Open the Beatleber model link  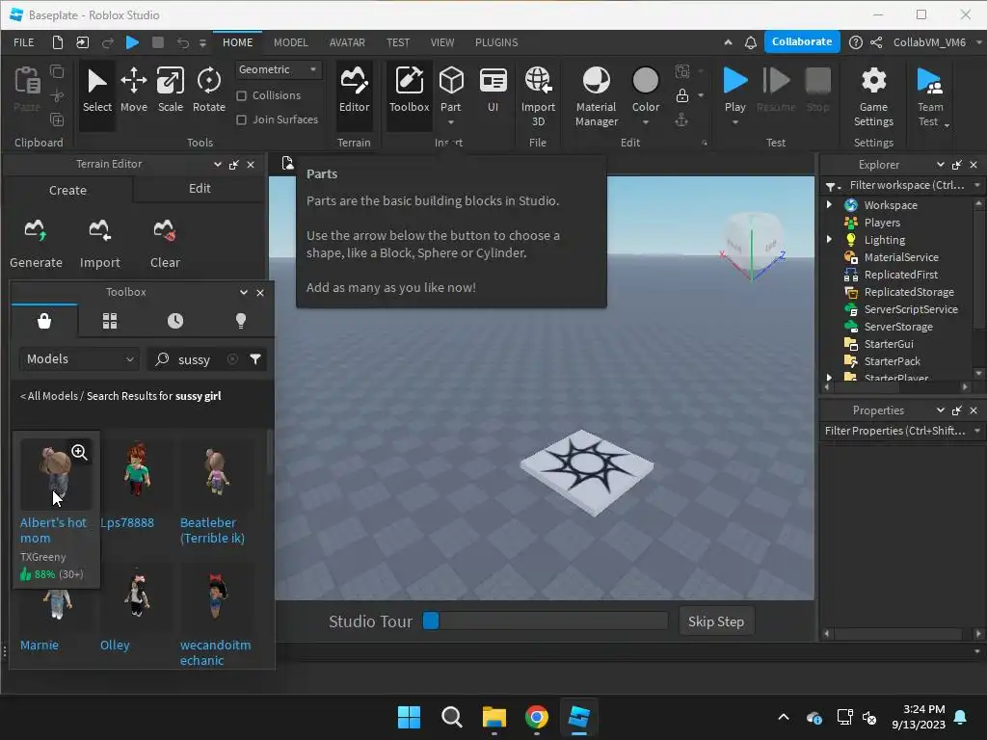tap(212, 530)
